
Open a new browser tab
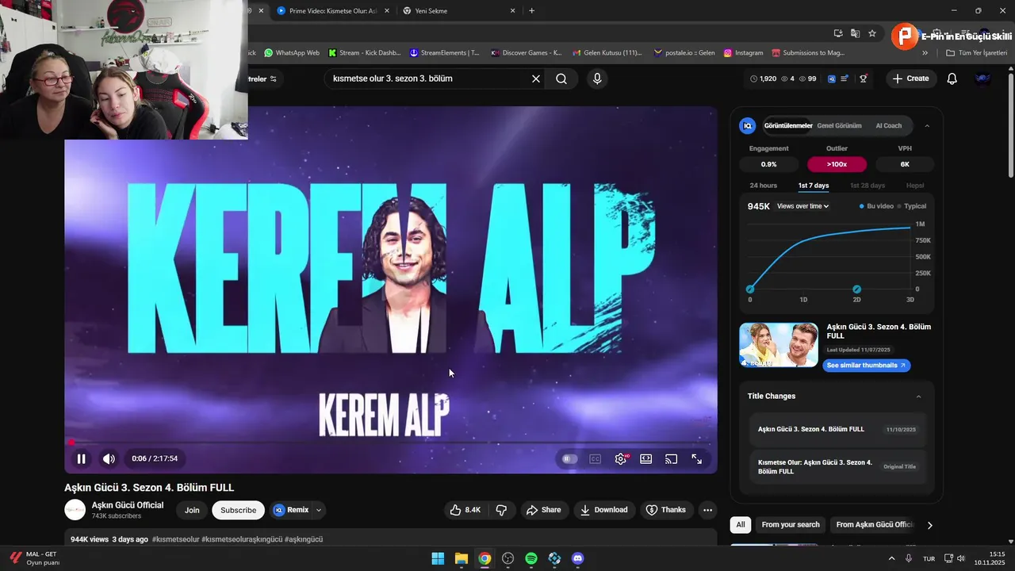coord(531,11)
